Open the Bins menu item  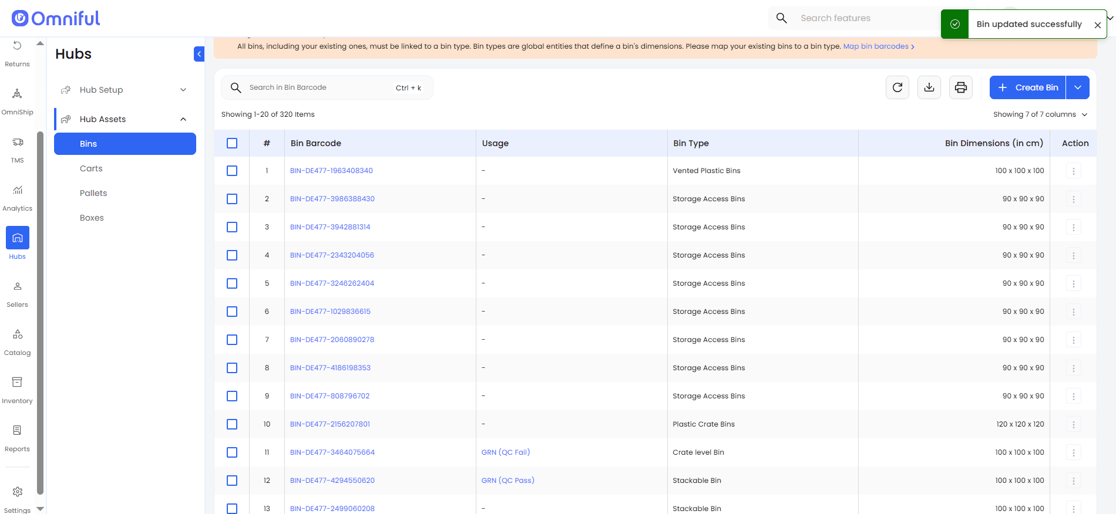125,144
